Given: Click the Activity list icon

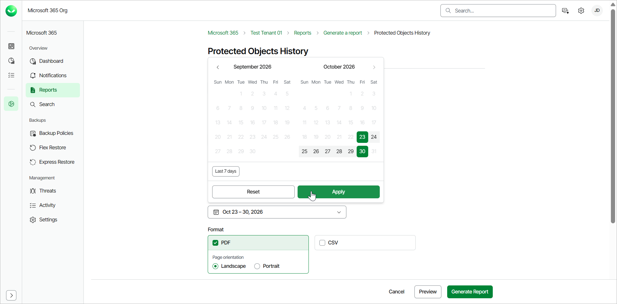Looking at the screenshot, I should pos(33,205).
